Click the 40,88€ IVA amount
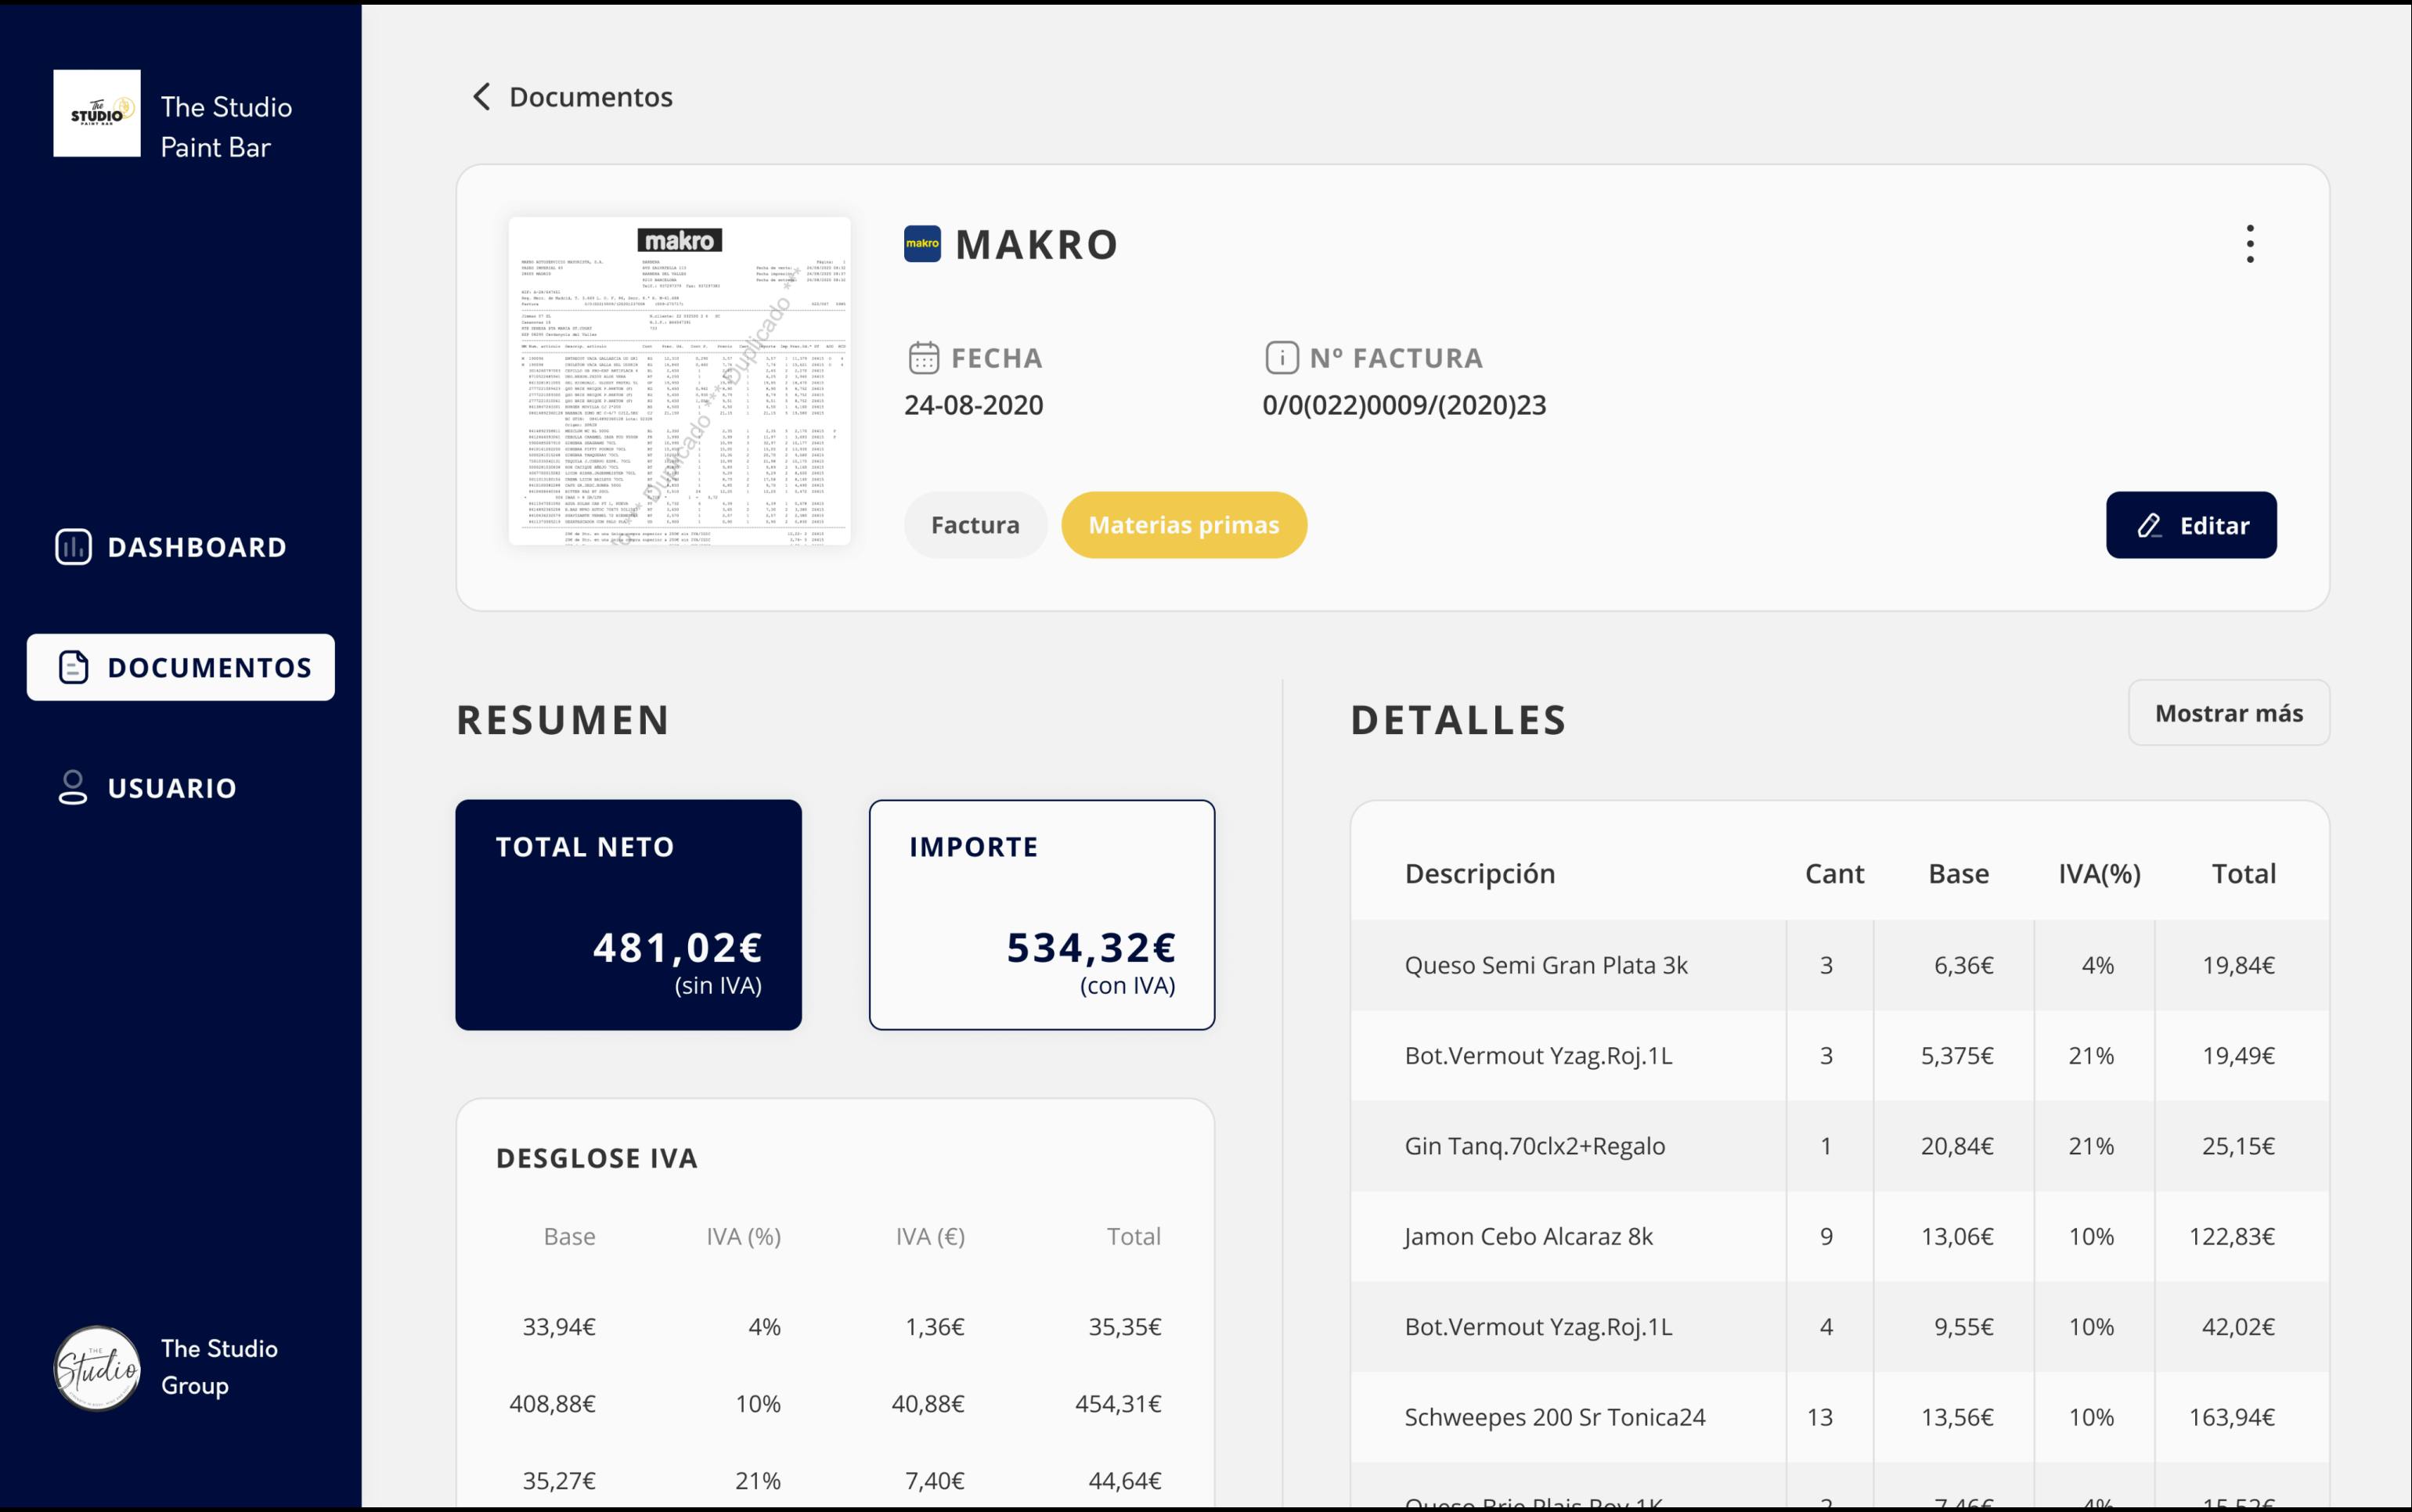This screenshot has width=2412, height=1512. click(x=928, y=1404)
